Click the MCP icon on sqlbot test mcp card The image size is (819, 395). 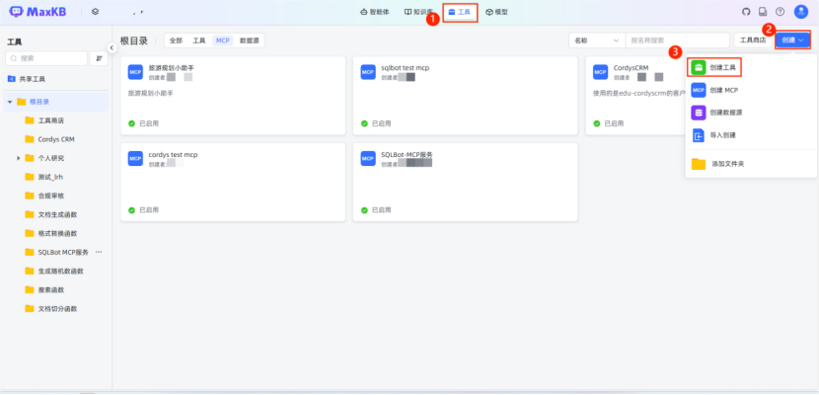[368, 72]
